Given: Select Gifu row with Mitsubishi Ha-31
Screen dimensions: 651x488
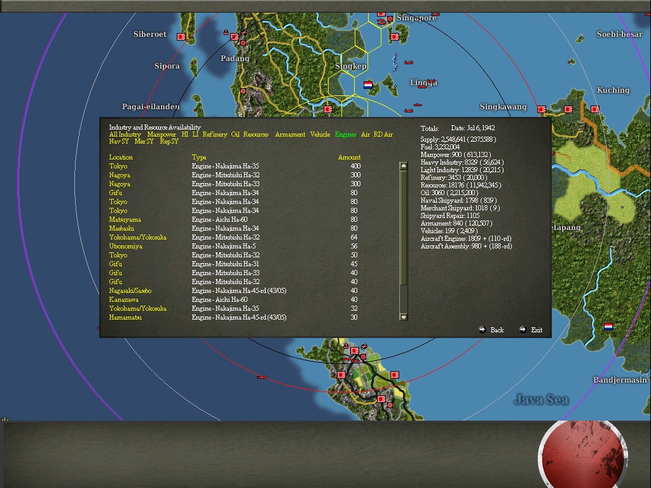Looking at the screenshot, I should [x=116, y=264].
